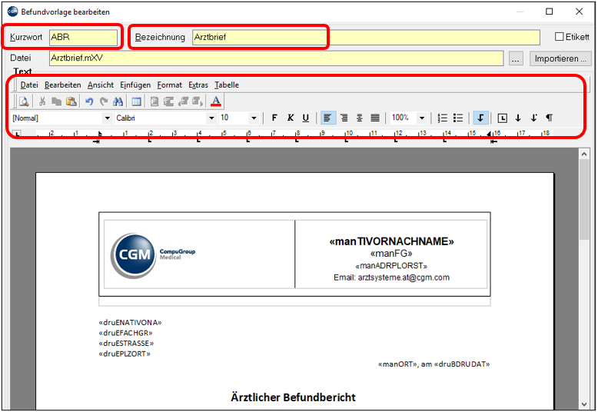Screen dimensions: 598x412
Task: Click the ... browse file button
Action: point(516,58)
